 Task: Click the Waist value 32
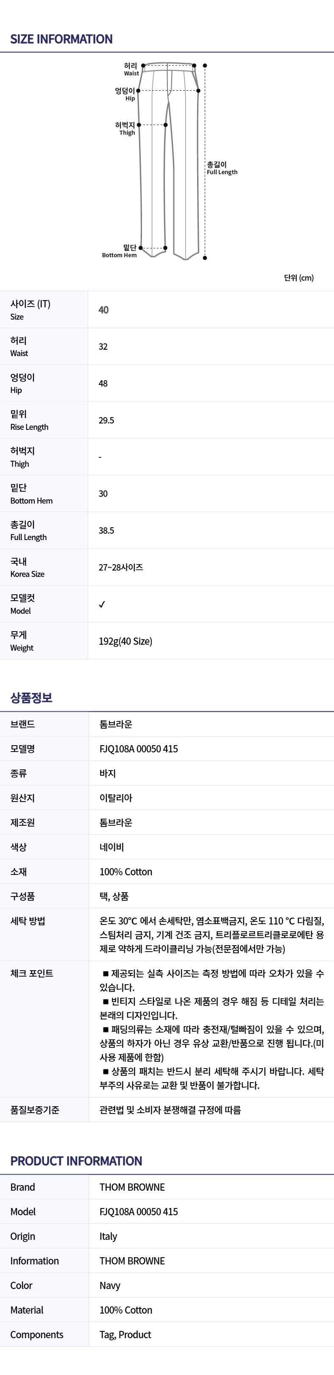[x=103, y=346]
